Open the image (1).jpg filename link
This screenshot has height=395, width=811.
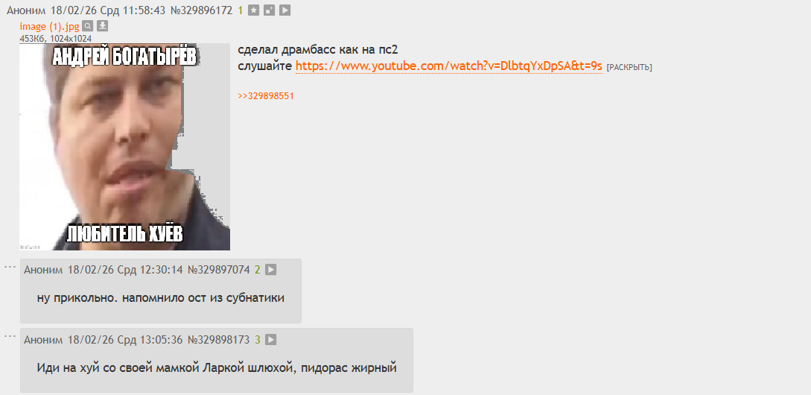pyautogui.click(x=50, y=27)
